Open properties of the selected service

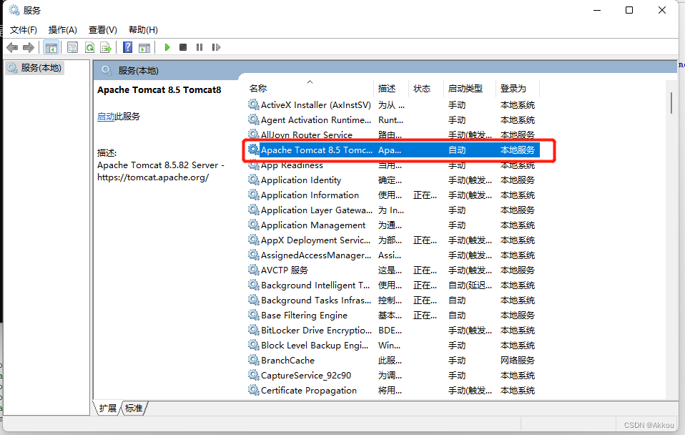(72, 47)
